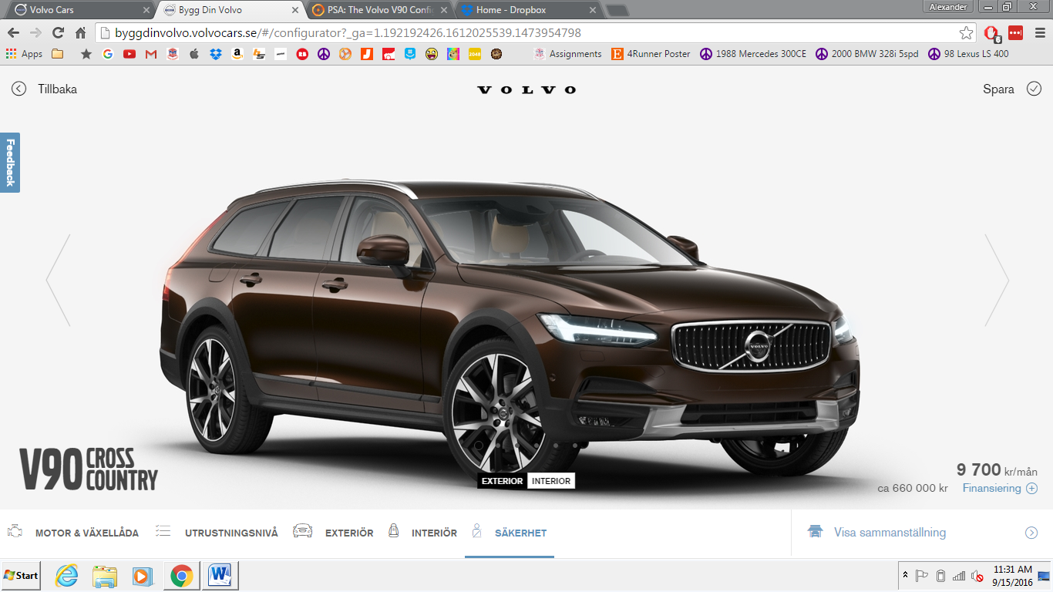Open 1988 Mercedes 300CE bookmark
1053x592 pixels.
point(753,54)
